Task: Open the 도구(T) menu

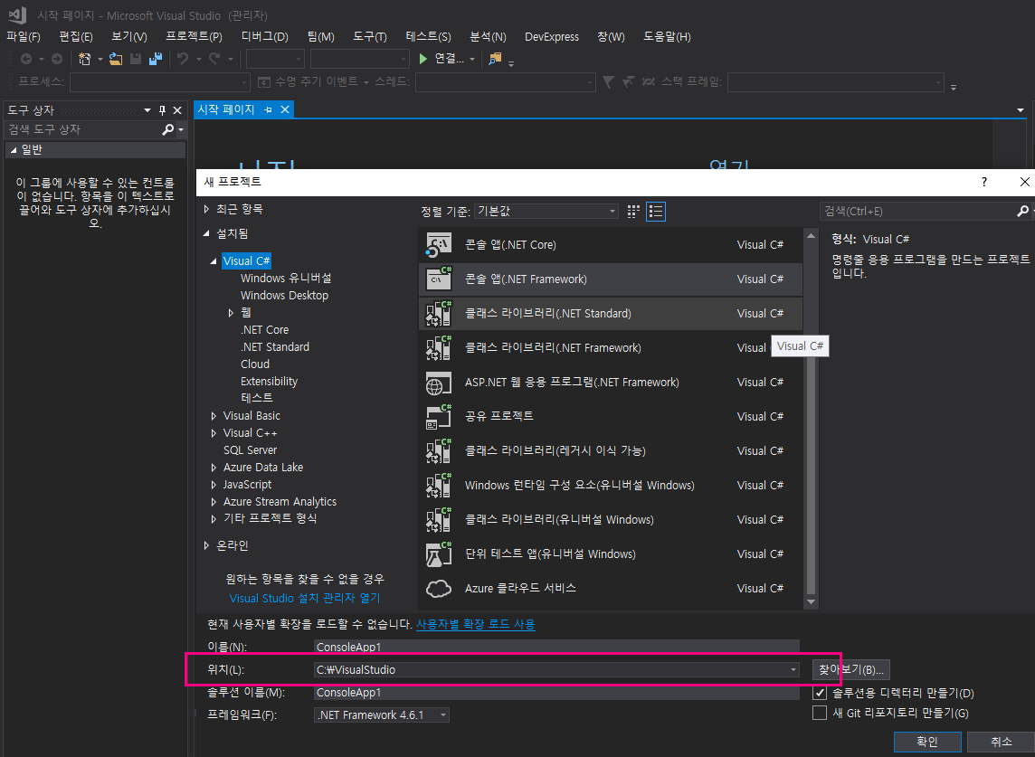Action: [370, 37]
